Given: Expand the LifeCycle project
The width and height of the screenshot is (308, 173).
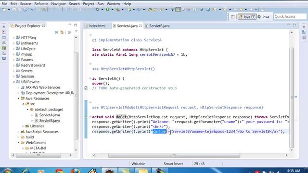Looking at the screenshot, I should (14, 49).
